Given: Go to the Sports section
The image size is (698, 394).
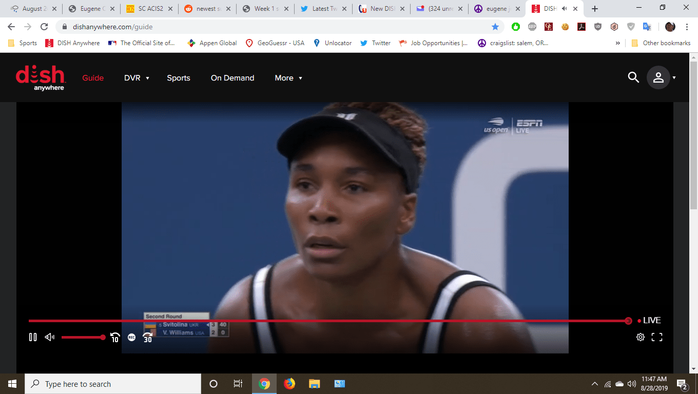Looking at the screenshot, I should [179, 78].
